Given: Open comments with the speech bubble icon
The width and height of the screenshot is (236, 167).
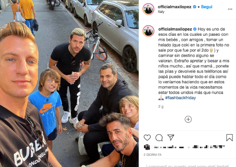Looking at the screenshot, I should coord(159,138).
